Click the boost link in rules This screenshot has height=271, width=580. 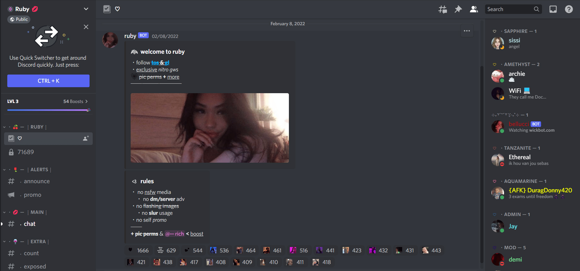pyautogui.click(x=196, y=234)
